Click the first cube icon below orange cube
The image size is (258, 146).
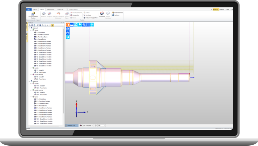(68, 29)
